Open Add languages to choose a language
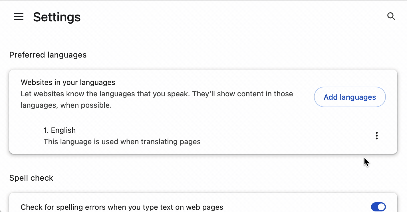Viewport: 407px width, 212px height. pyautogui.click(x=350, y=97)
